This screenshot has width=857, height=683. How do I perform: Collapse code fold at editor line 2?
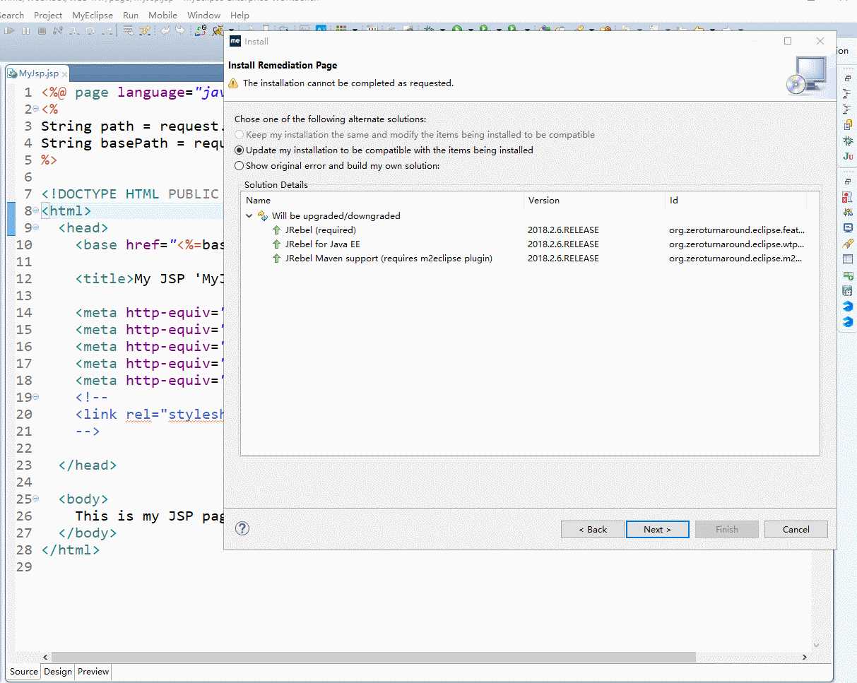36,109
